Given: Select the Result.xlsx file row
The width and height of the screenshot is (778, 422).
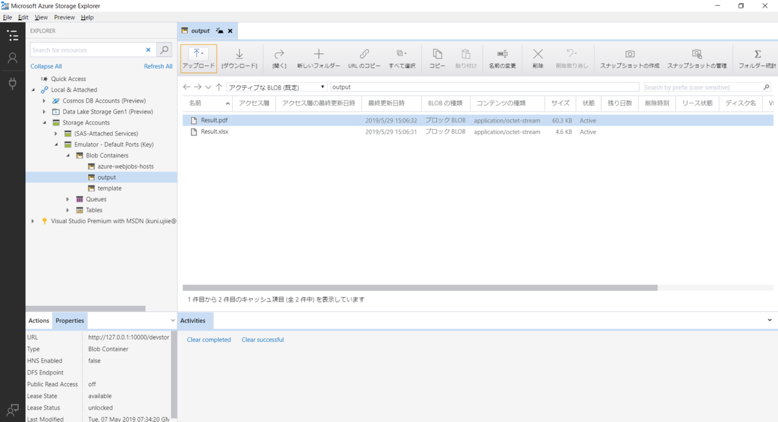Looking at the screenshot, I should (478, 132).
